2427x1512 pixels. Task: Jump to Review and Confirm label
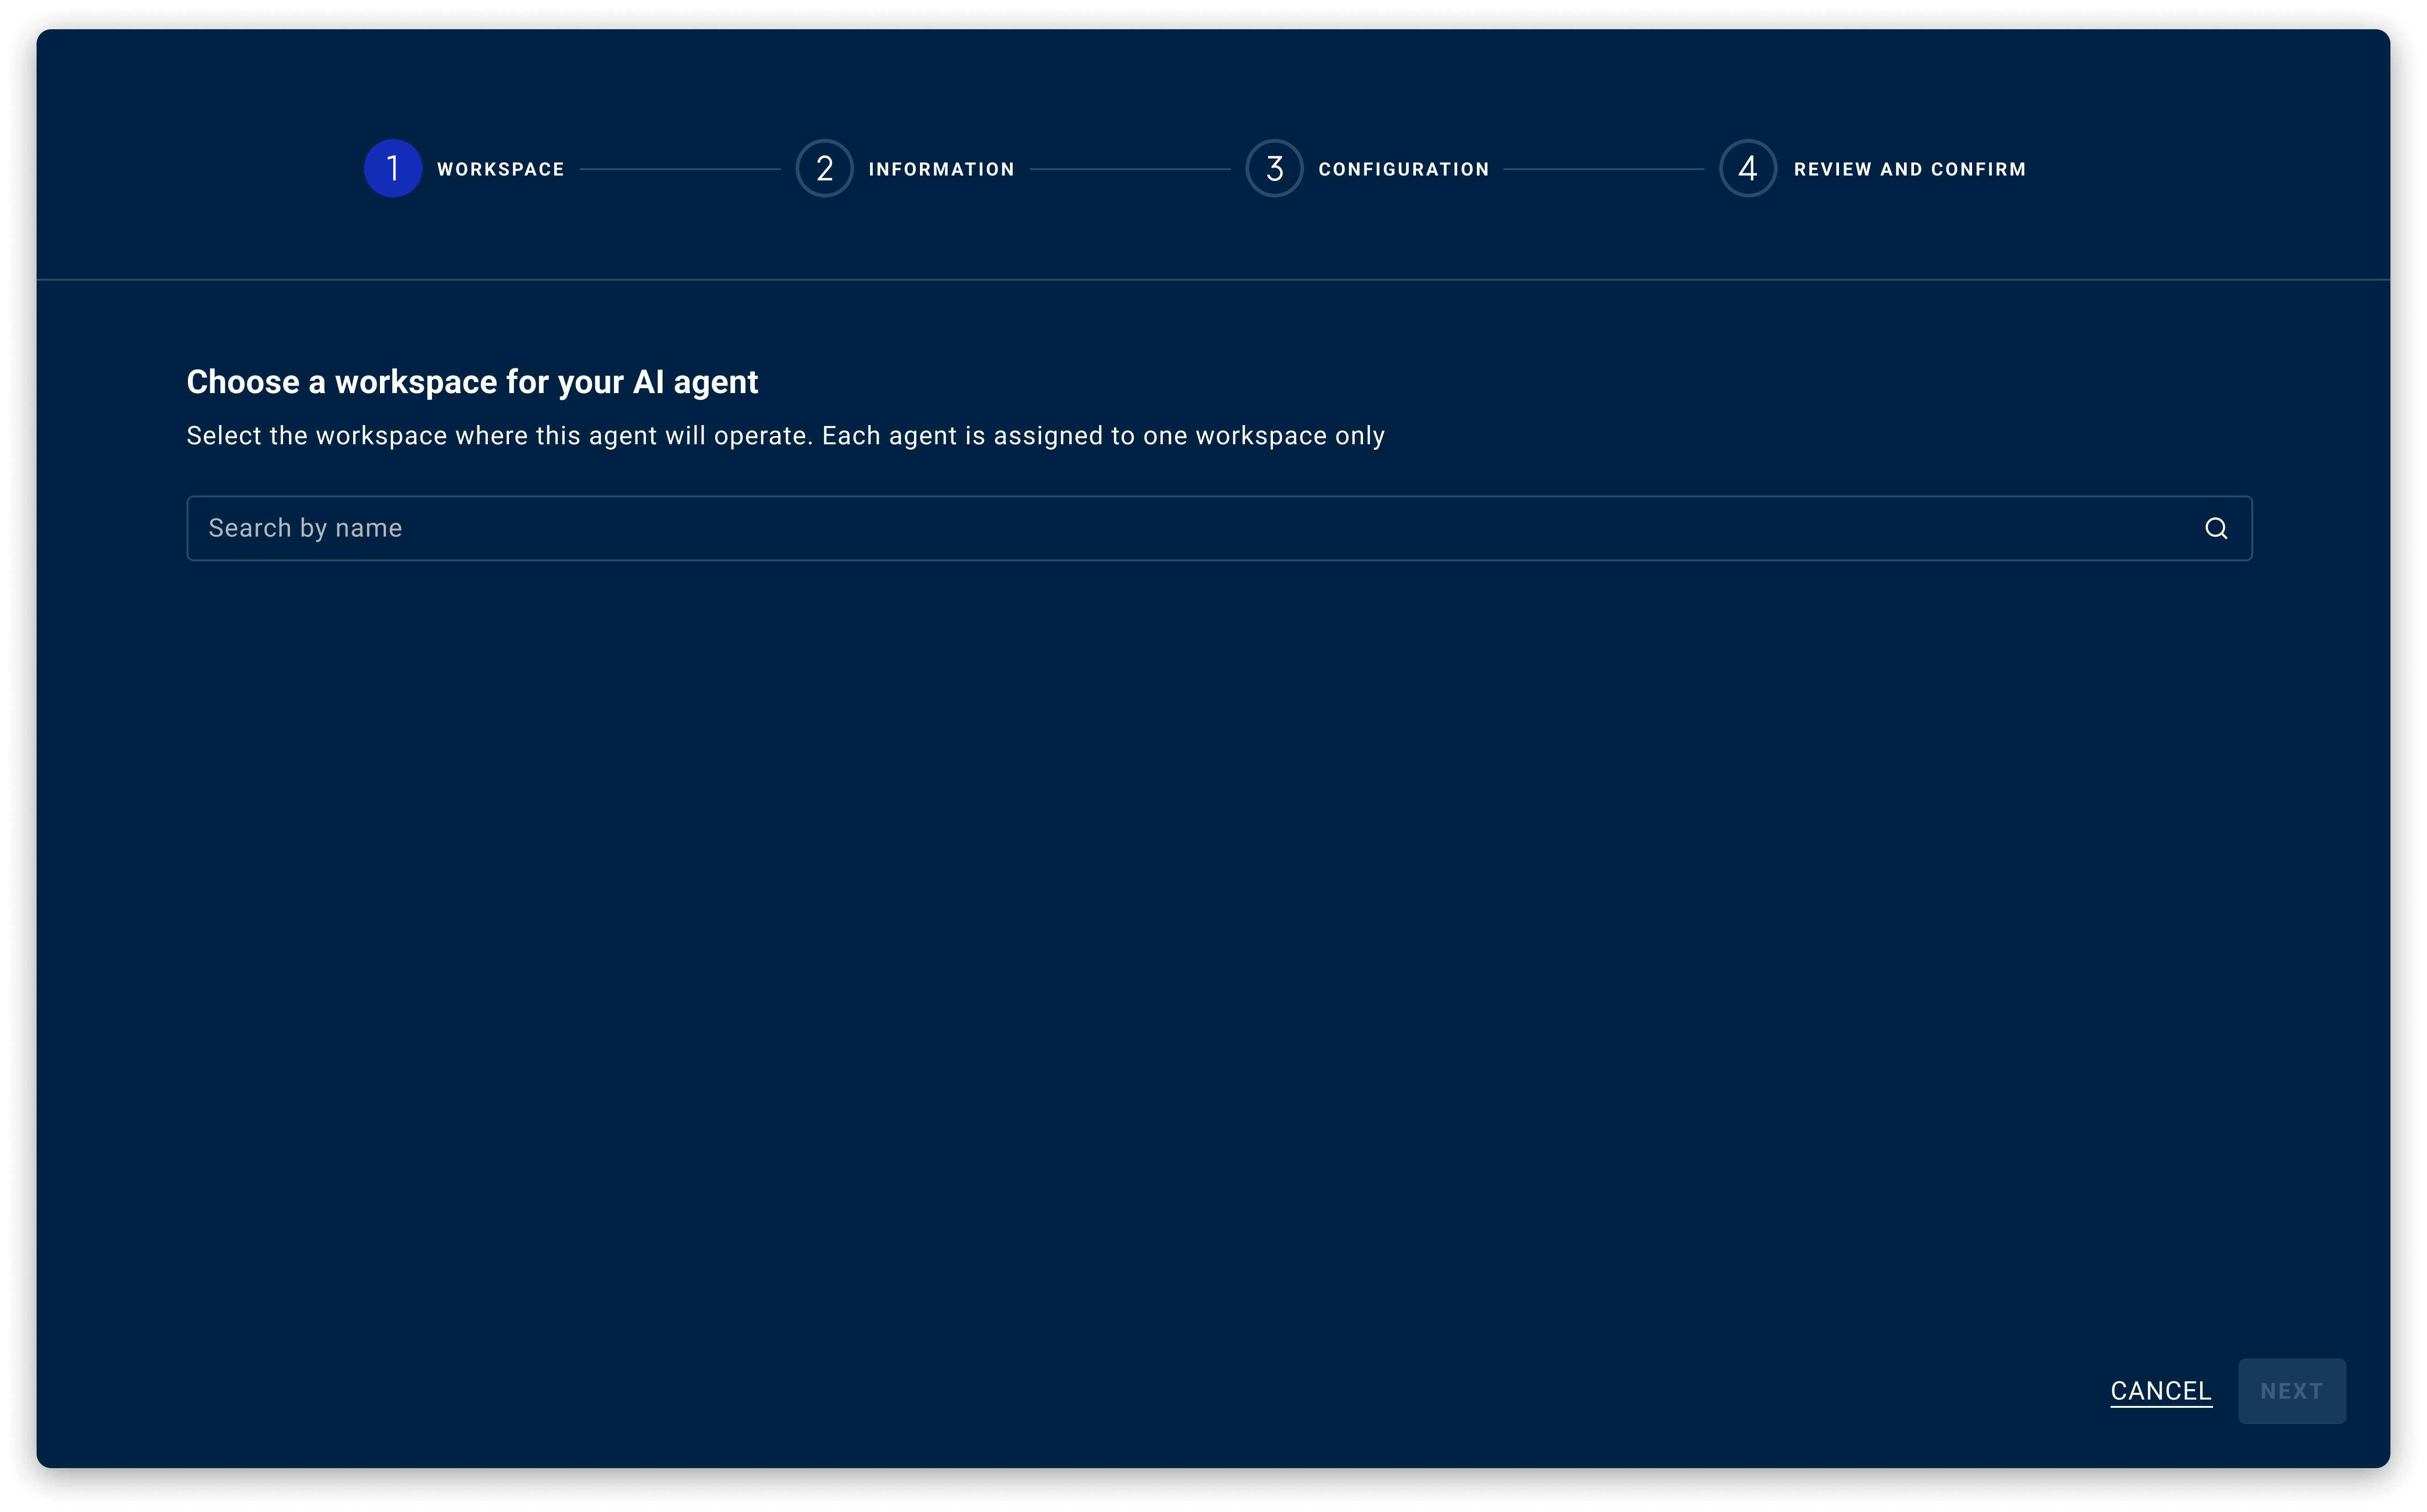[1909, 170]
